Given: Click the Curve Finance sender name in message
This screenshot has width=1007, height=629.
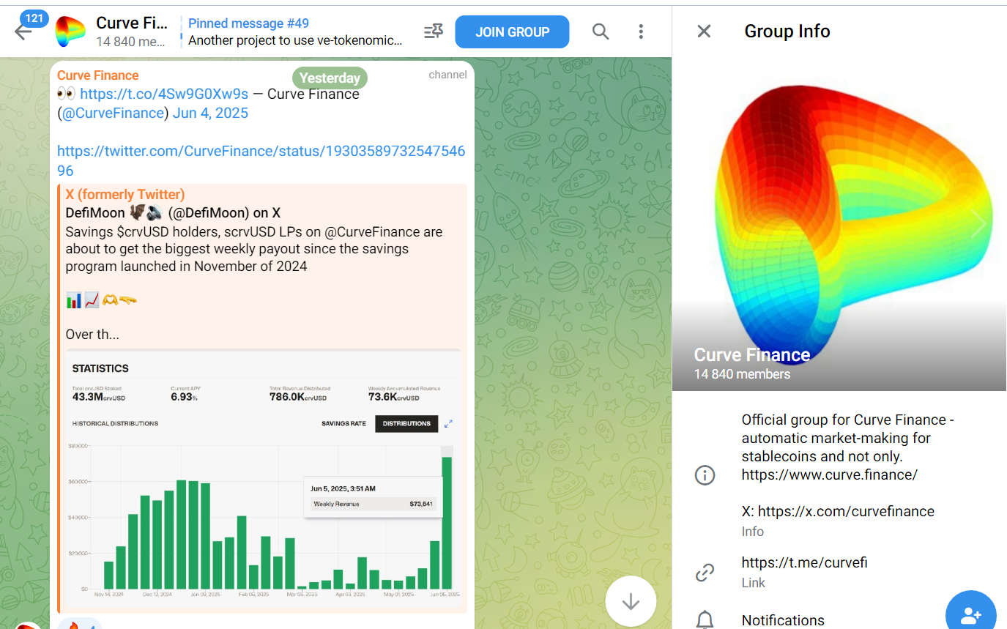Looking at the screenshot, I should point(97,75).
